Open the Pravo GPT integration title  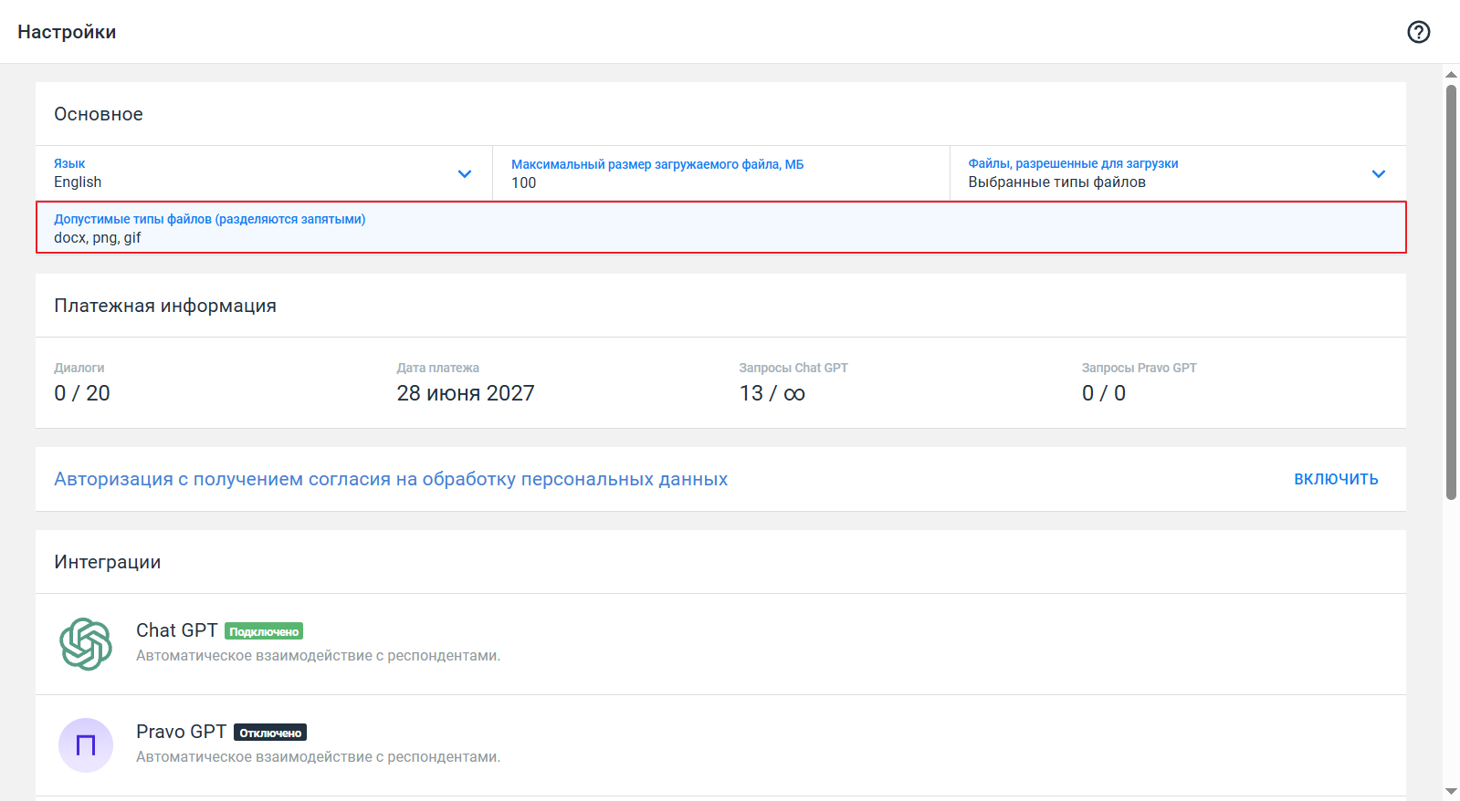(181, 732)
